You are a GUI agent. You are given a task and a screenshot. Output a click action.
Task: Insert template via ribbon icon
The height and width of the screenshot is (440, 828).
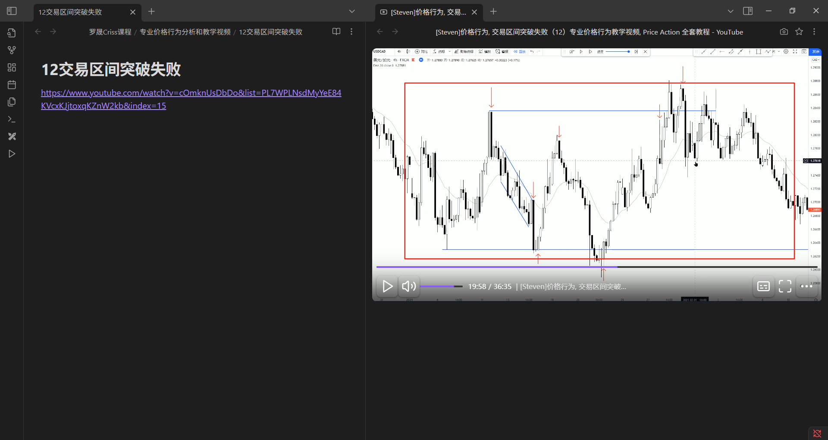[x=12, y=102]
